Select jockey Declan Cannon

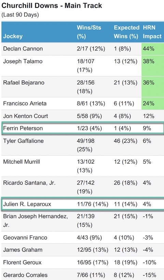click(23, 49)
